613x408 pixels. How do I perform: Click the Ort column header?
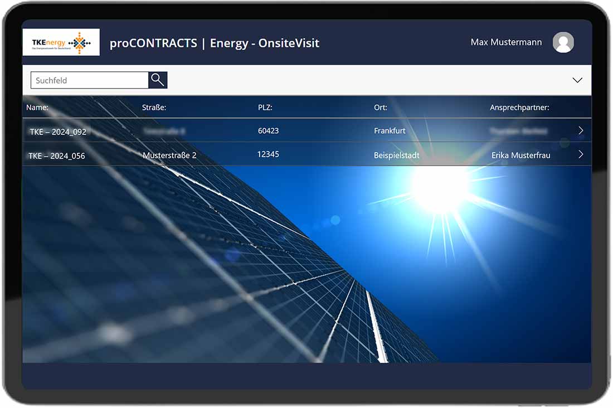(x=380, y=107)
